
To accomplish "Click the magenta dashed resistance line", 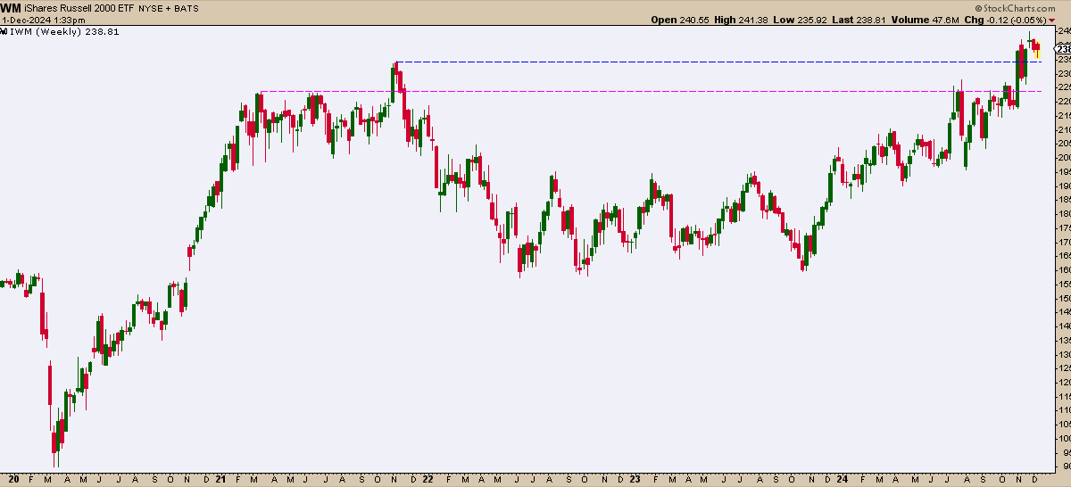I will coord(650,91).
